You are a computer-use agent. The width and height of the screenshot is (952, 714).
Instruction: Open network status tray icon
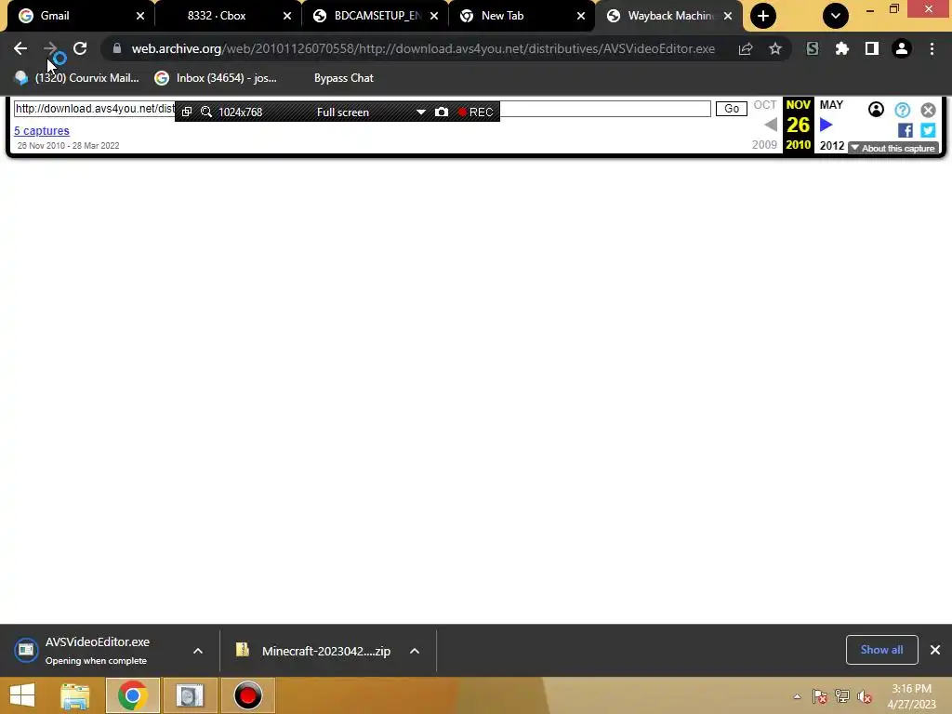pyautogui.click(x=842, y=696)
